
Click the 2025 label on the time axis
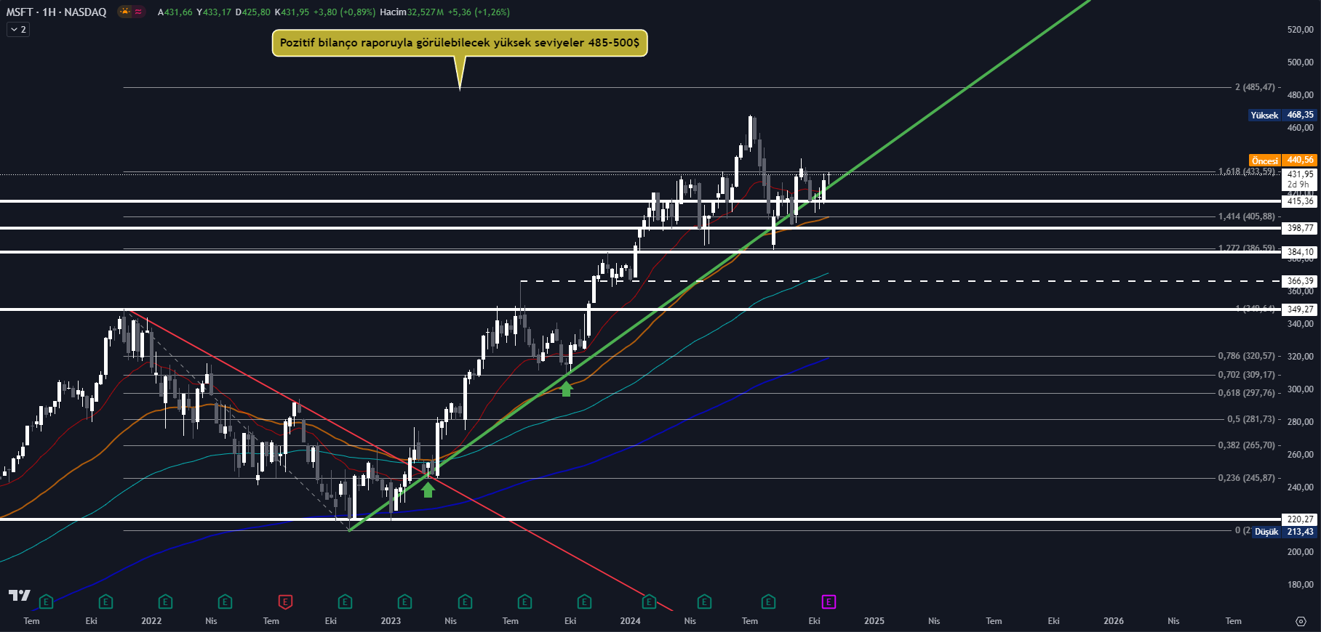874,621
